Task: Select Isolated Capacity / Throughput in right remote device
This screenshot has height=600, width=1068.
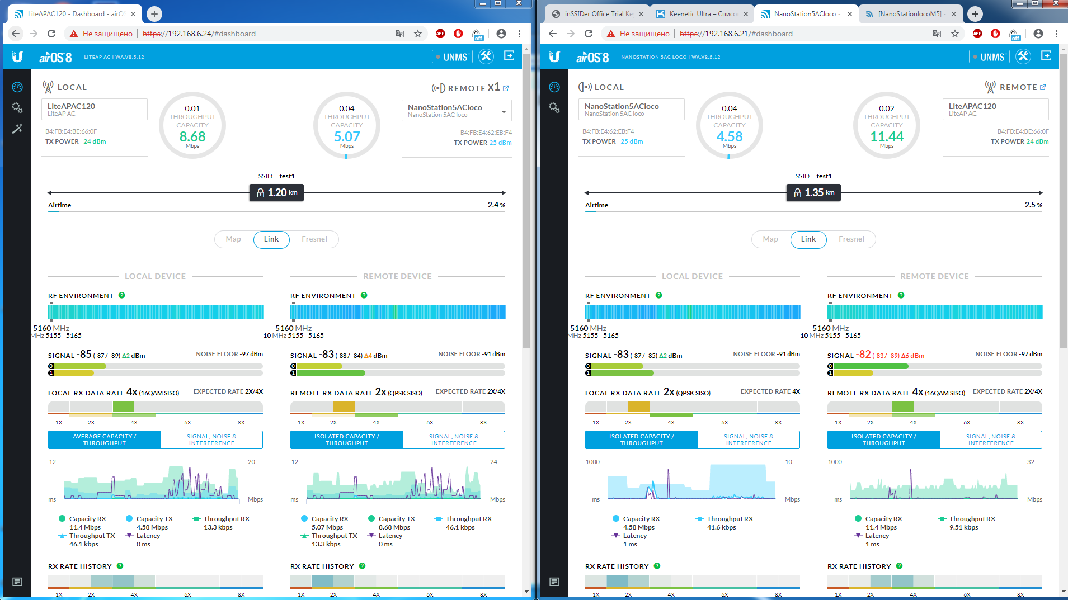Action: [884, 440]
